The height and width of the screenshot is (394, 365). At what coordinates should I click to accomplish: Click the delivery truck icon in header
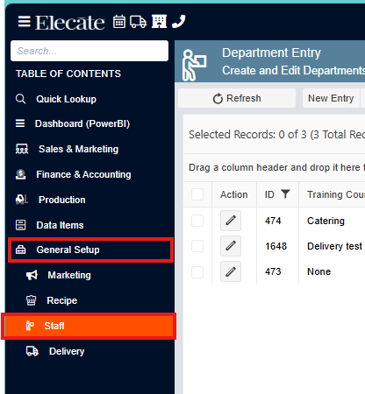click(138, 22)
